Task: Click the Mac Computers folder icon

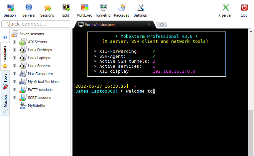Action: point(23,74)
